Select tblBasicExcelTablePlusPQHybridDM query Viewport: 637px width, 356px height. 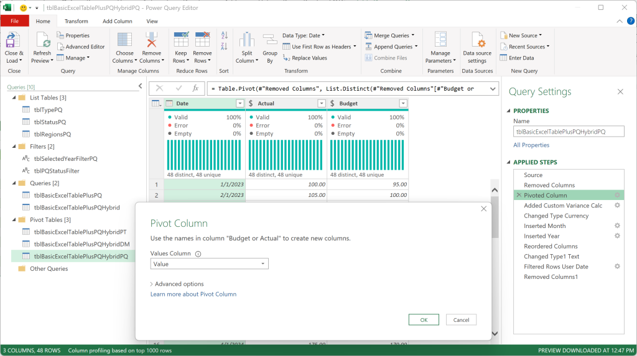pos(81,244)
